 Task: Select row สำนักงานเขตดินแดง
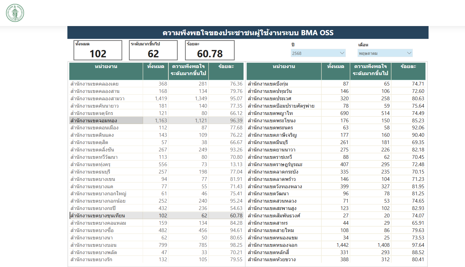click(x=157, y=135)
